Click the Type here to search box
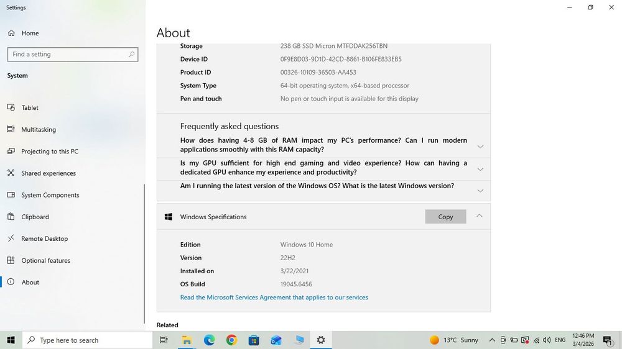Screen dimensions: 622x349 [87, 340]
